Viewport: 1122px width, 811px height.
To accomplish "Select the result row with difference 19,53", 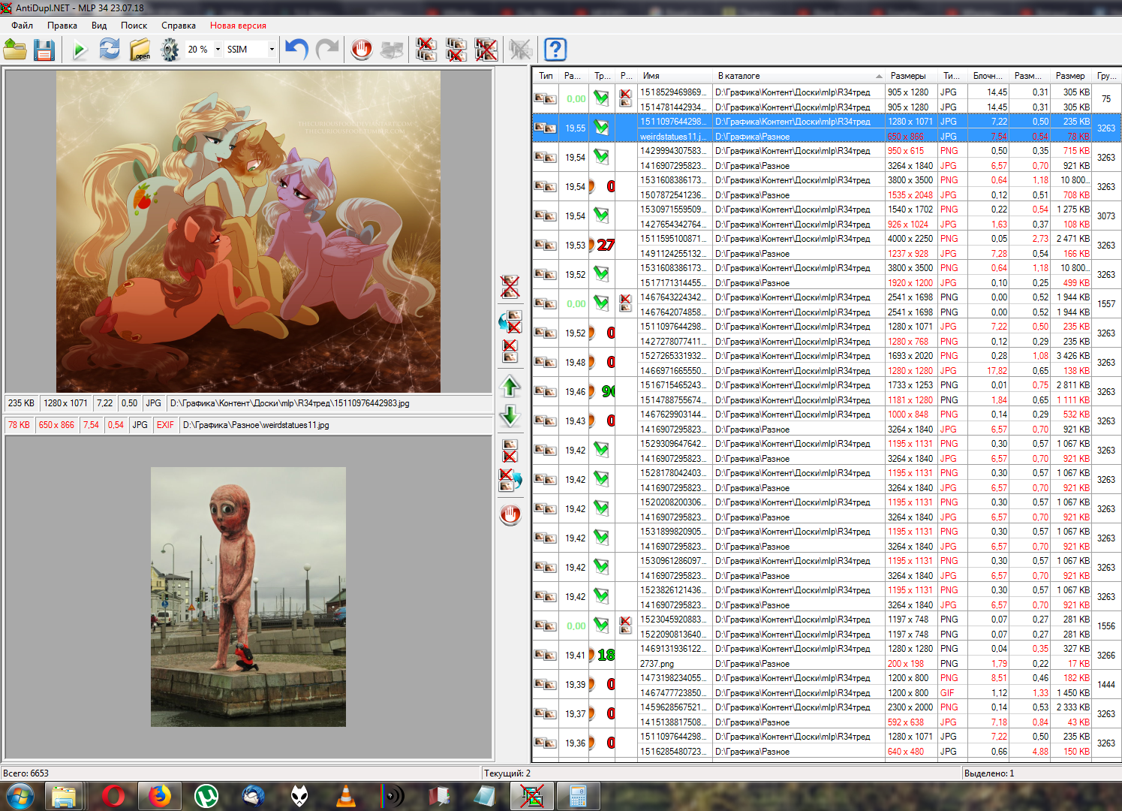I will click(826, 246).
